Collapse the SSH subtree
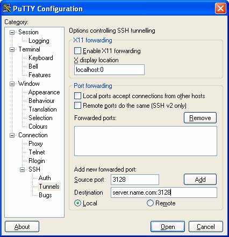229x237 pixels. [x=22, y=169]
